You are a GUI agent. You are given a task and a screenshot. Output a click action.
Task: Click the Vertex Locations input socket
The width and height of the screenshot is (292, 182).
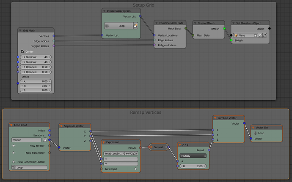click(x=154, y=35)
